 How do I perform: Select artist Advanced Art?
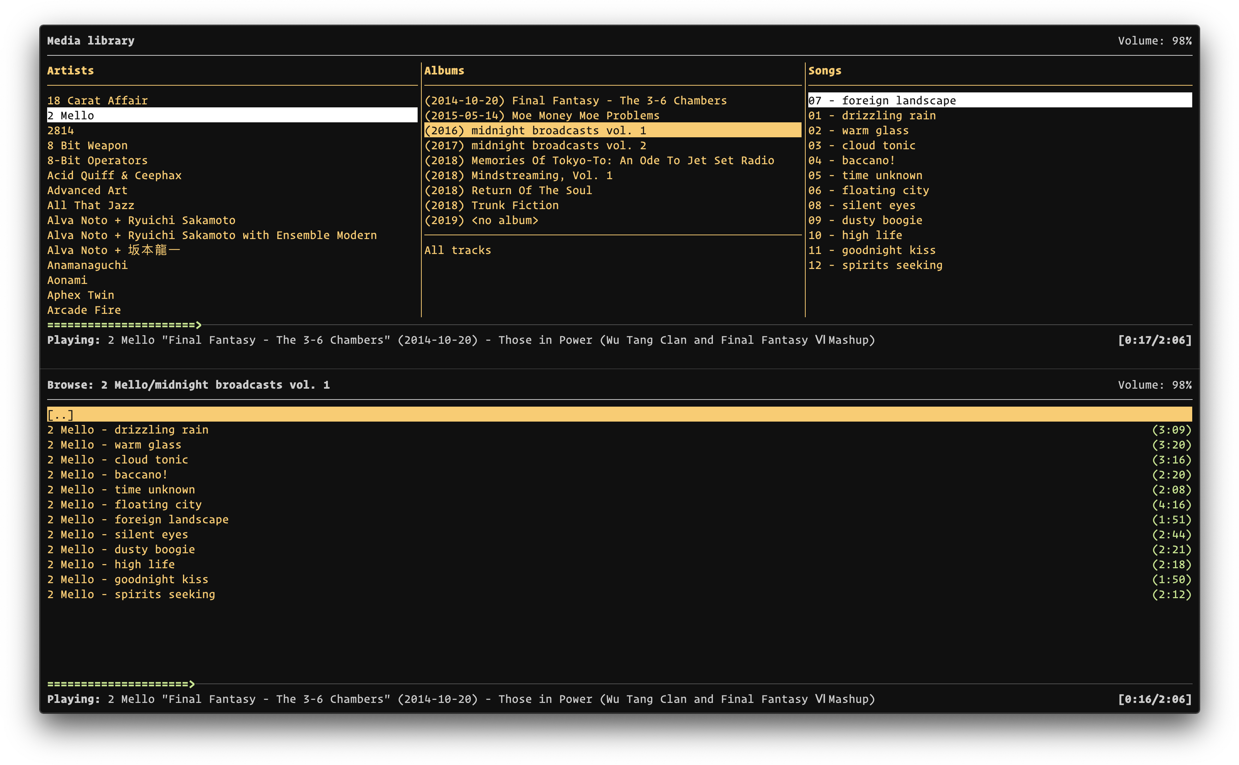pyautogui.click(x=88, y=190)
